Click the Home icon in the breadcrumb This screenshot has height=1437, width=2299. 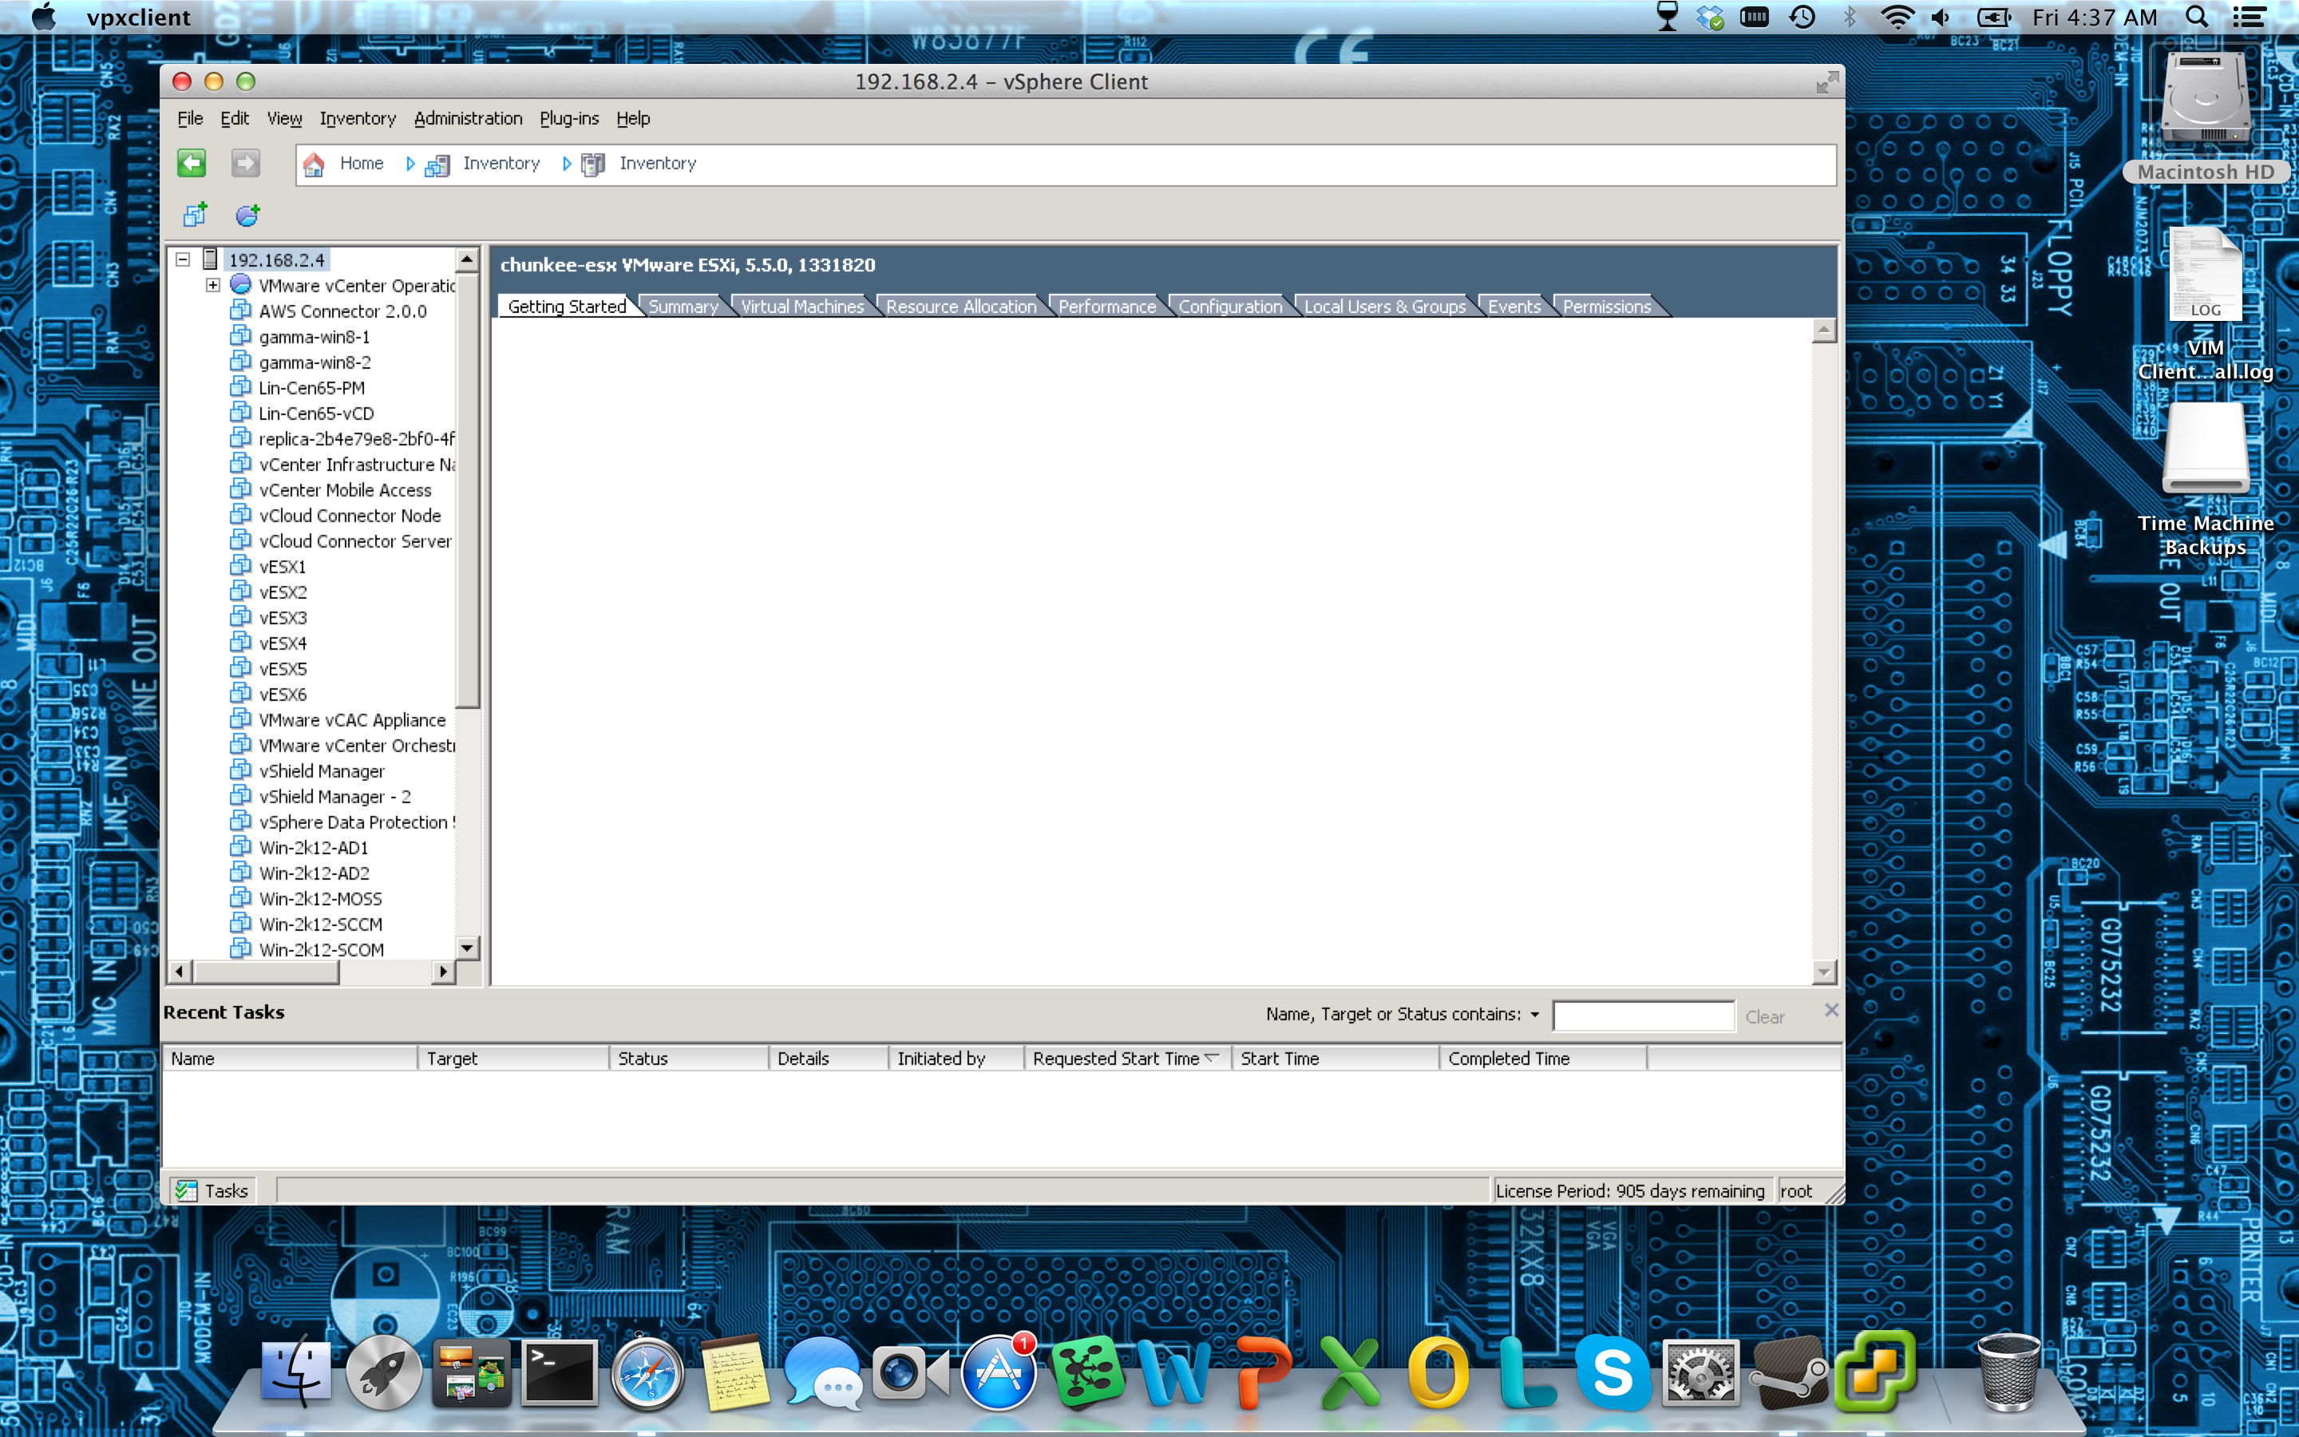tap(315, 164)
